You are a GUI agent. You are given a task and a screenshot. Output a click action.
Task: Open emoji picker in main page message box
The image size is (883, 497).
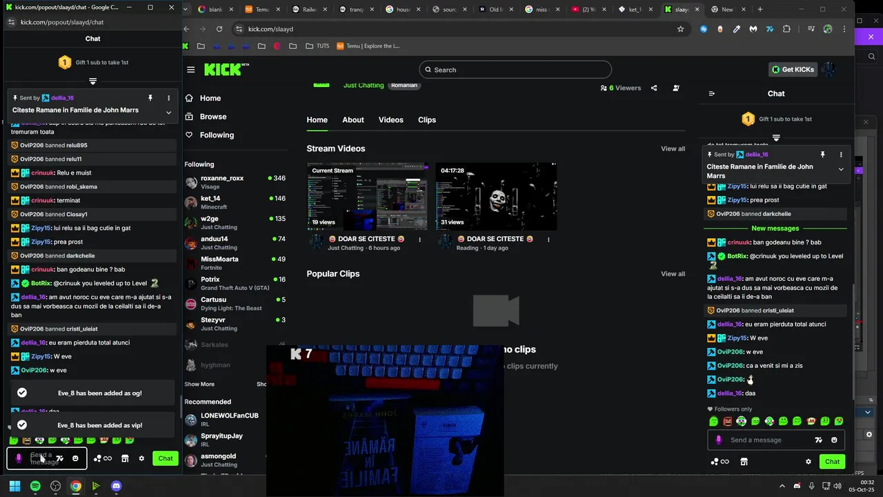tap(834, 440)
